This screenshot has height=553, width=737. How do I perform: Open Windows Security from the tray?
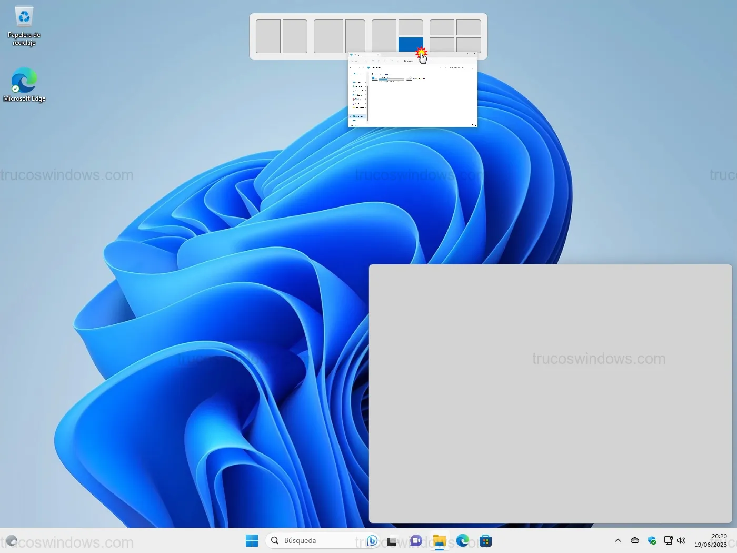[x=652, y=541]
